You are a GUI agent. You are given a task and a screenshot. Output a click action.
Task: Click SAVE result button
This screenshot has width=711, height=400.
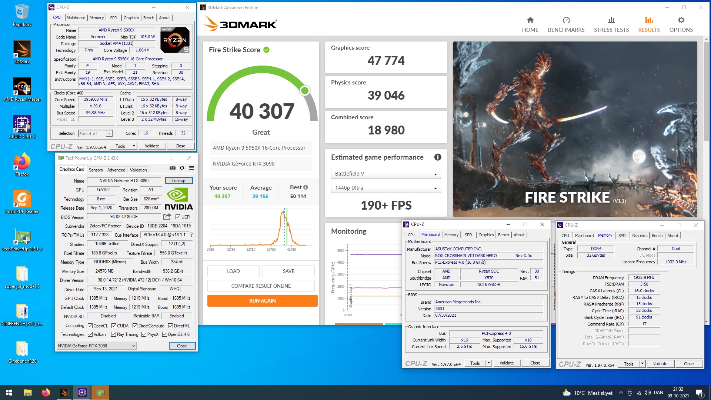[x=288, y=271]
